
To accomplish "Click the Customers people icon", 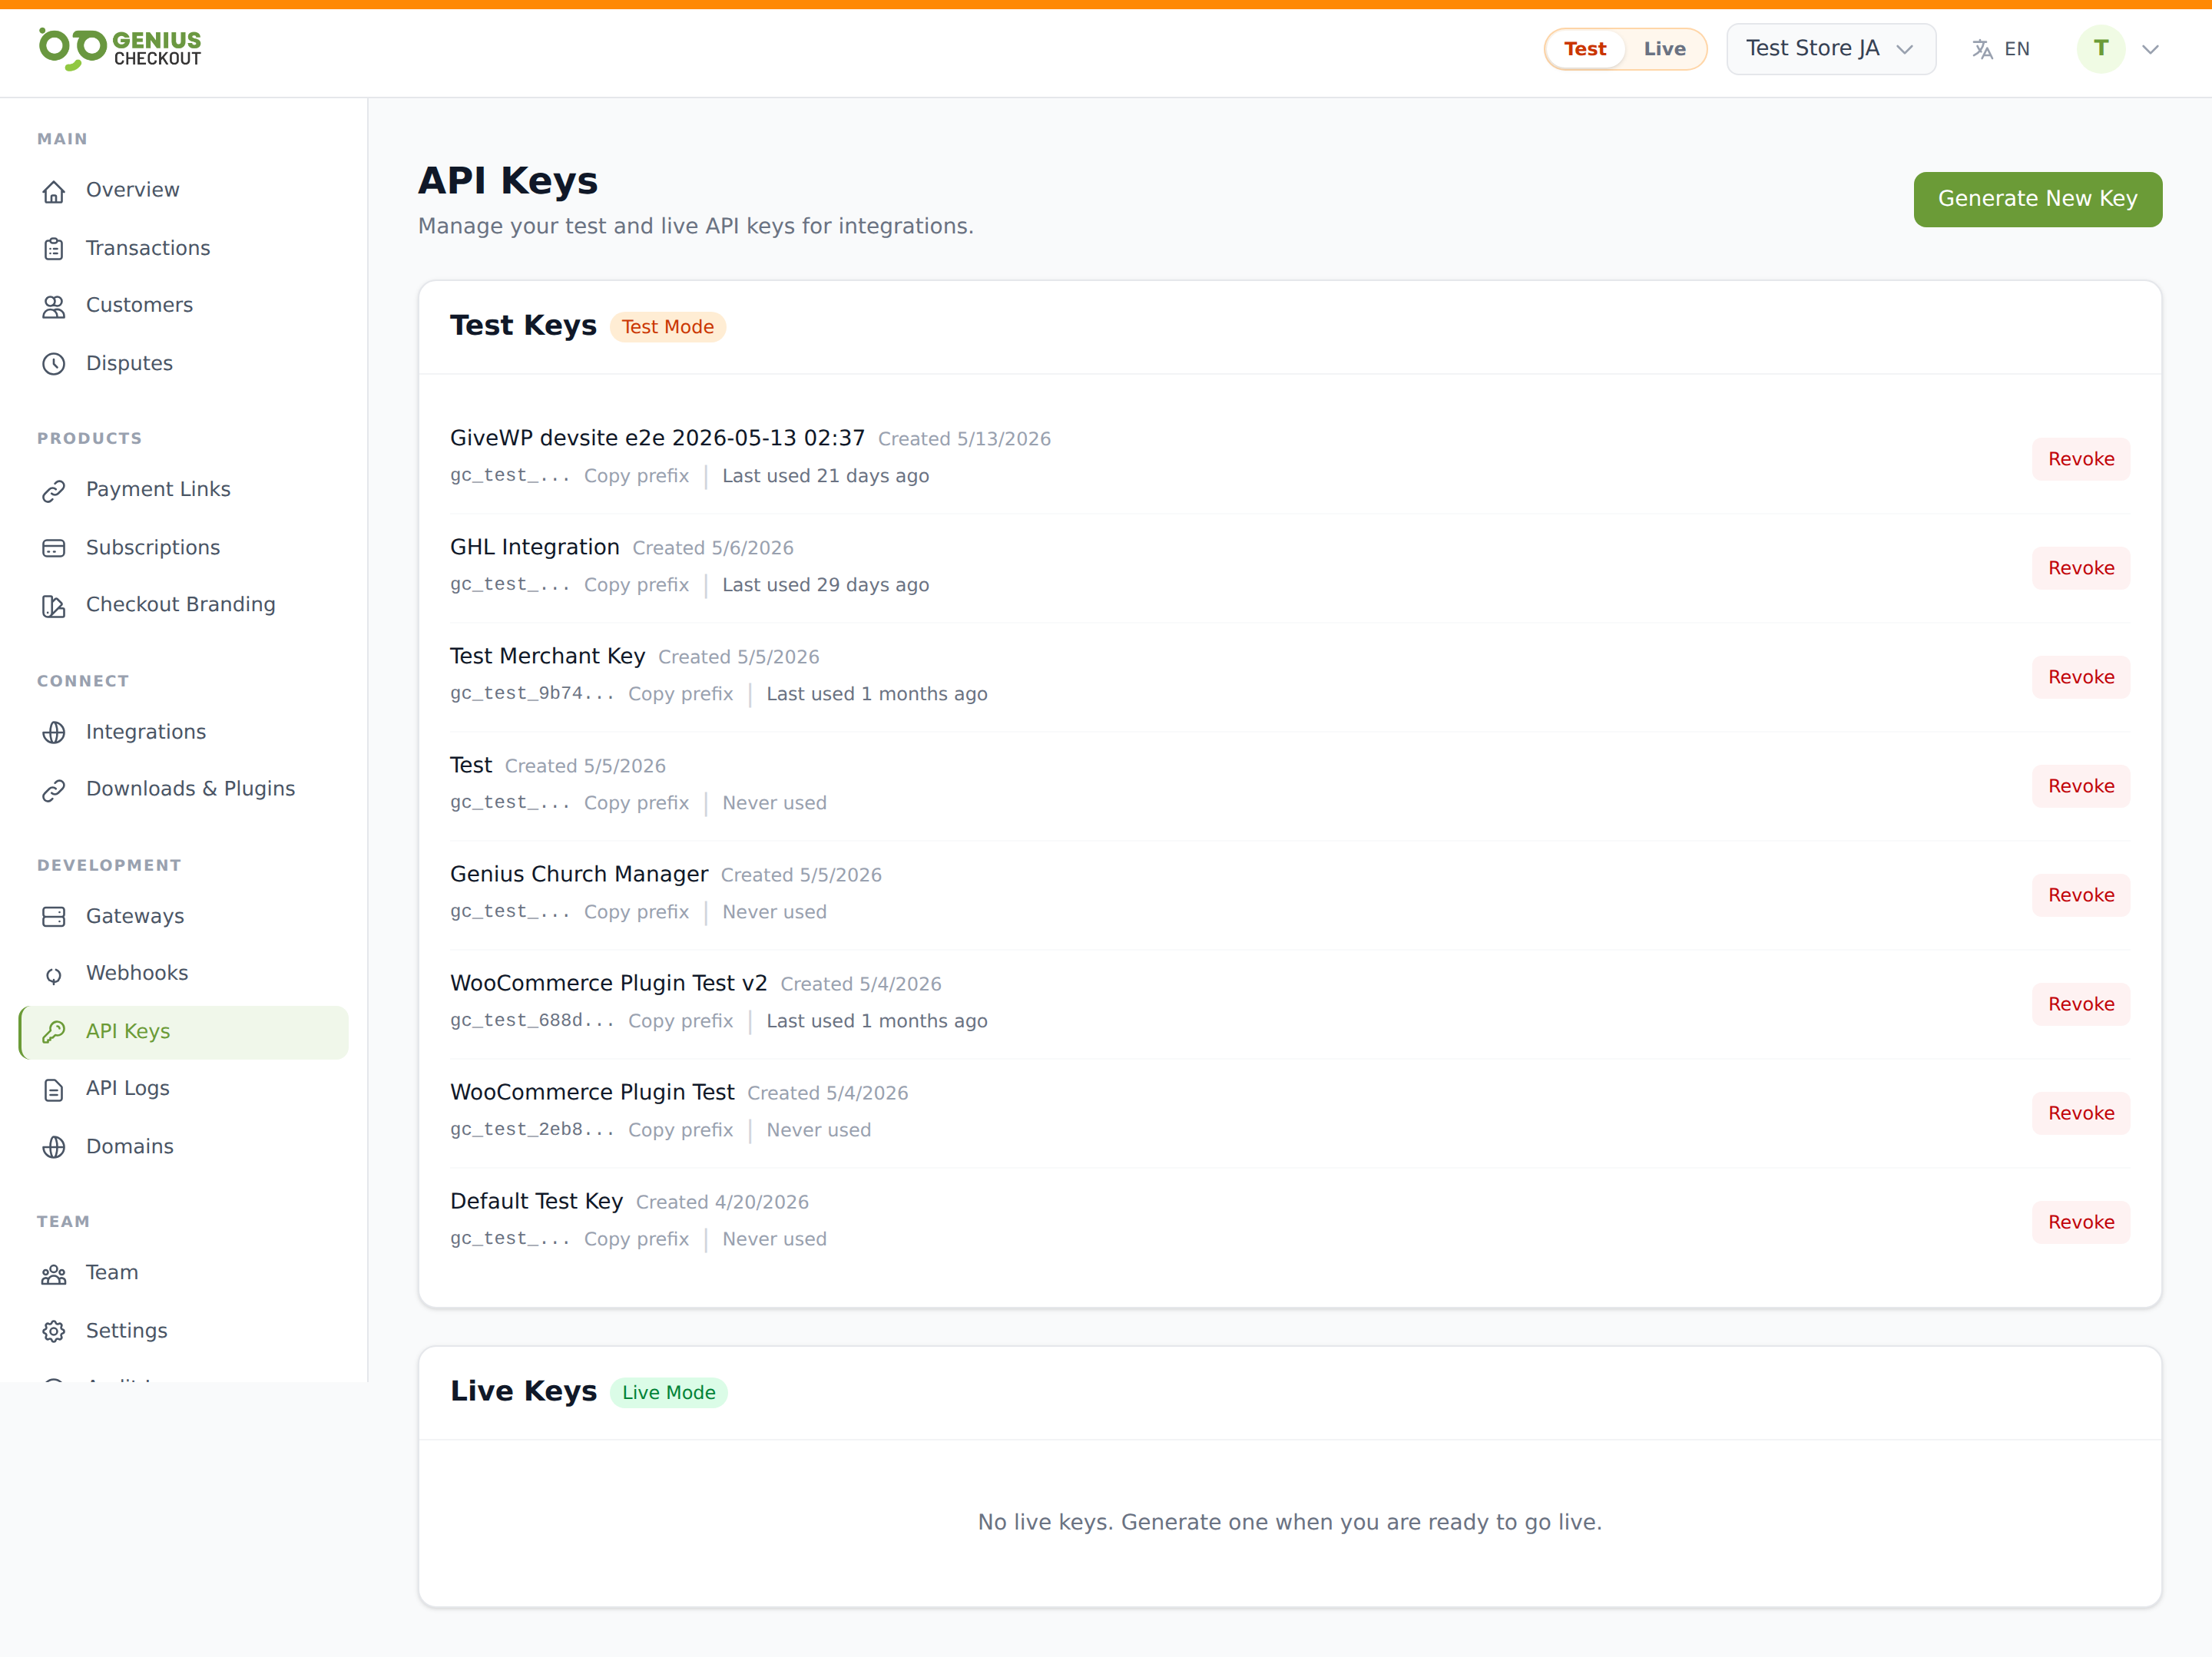I will [54, 306].
